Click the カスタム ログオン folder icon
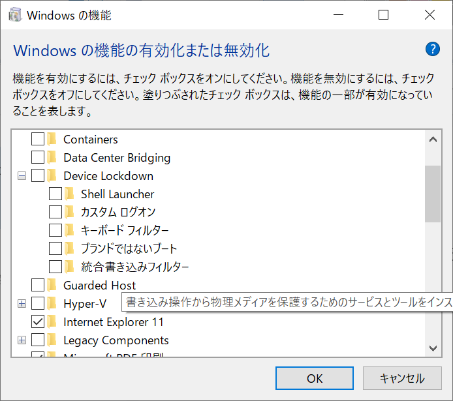The image size is (453, 401). (x=69, y=212)
